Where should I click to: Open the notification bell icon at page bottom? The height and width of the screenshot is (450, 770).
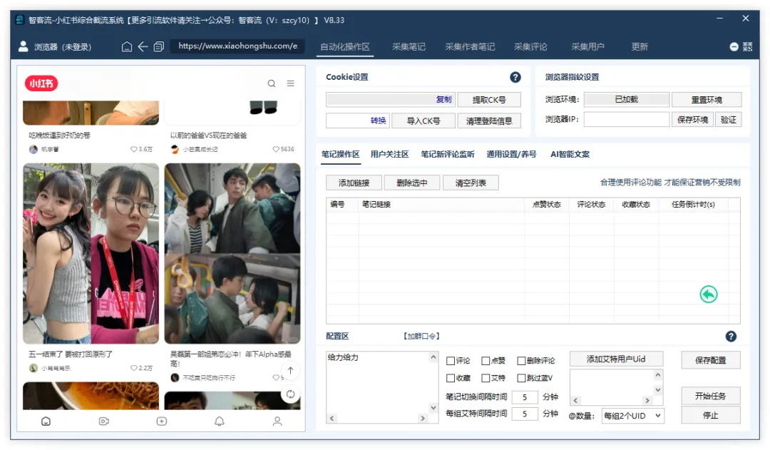pyautogui.click(x=219, y=421)
